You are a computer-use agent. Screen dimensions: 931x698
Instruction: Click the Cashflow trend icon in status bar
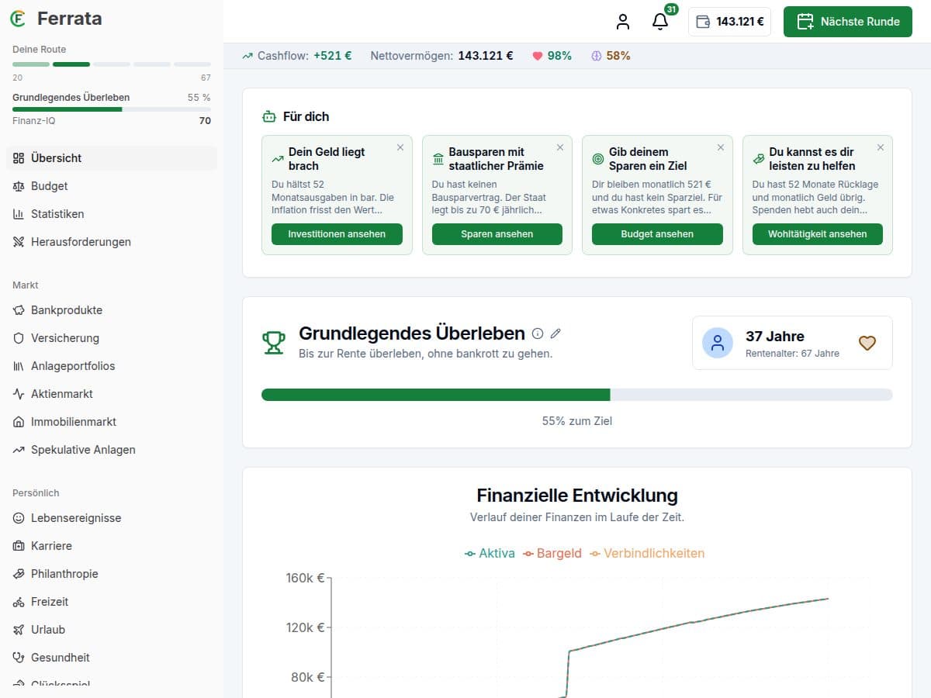pos(248,56)
